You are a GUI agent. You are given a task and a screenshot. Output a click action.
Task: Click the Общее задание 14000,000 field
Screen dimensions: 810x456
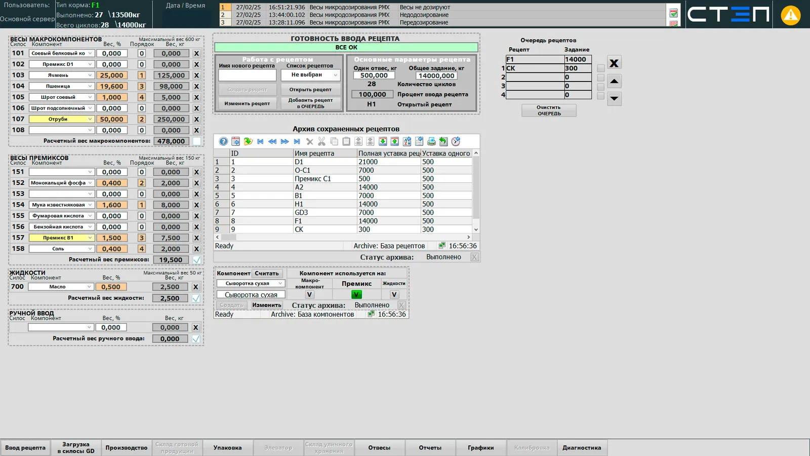[436, 75]
